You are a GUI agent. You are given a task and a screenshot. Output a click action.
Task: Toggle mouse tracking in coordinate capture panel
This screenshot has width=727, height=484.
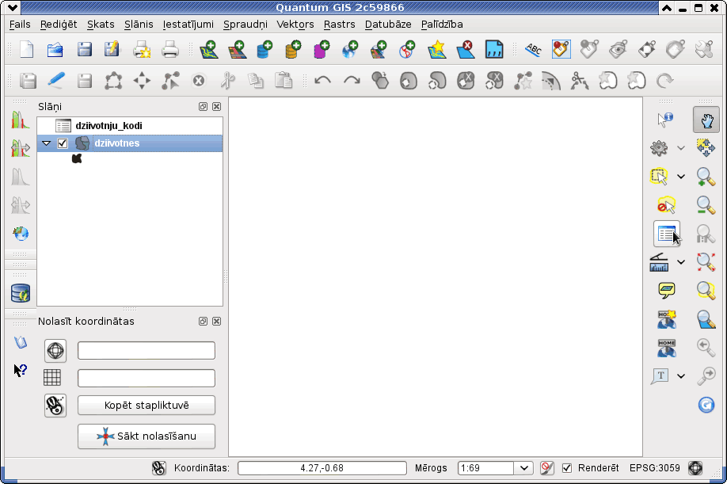pyautogui.click(x=55, y=406)
